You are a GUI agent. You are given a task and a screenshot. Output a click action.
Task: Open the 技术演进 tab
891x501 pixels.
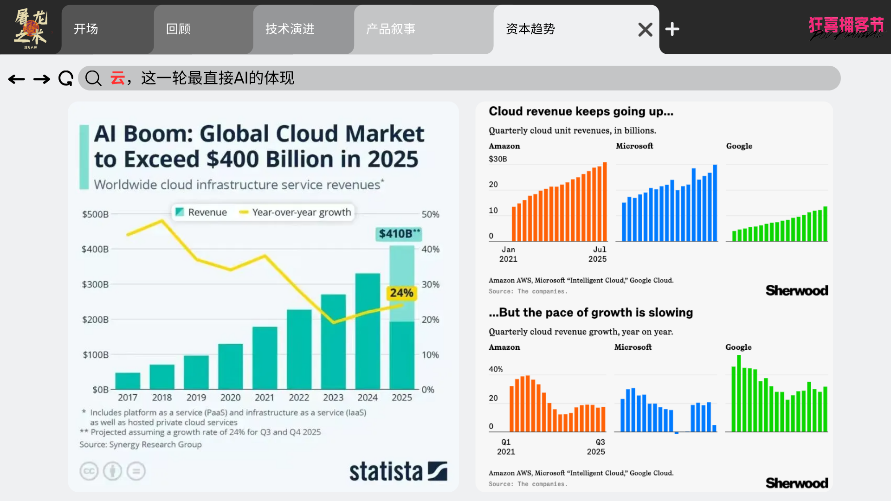pyautogui.click(x=290, y=29)
